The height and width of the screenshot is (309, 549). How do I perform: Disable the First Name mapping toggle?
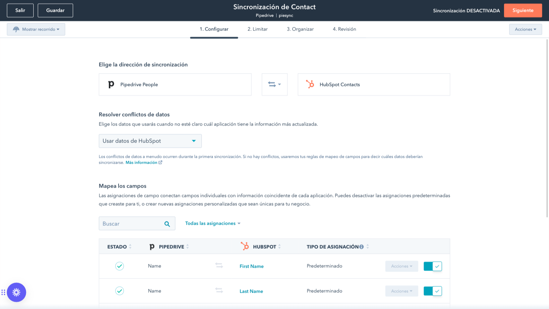433,266
